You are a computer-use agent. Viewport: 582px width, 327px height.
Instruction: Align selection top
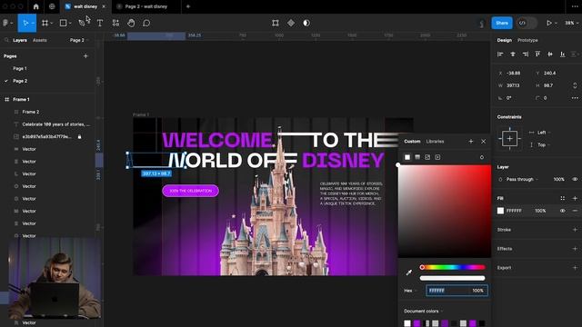537,54
